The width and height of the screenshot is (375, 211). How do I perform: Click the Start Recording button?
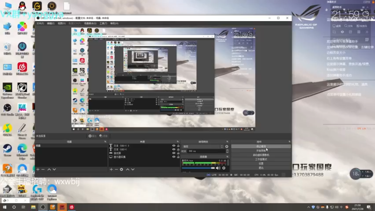pyautogui.click(x=261, y=151)
